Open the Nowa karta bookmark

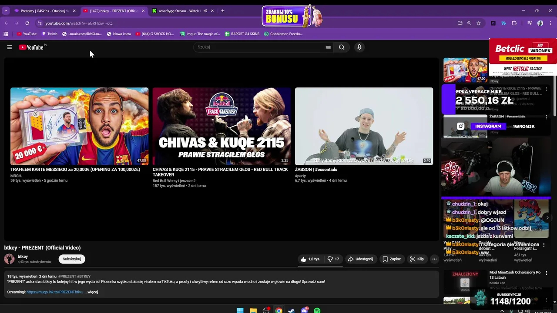click(x=119, y=33)
